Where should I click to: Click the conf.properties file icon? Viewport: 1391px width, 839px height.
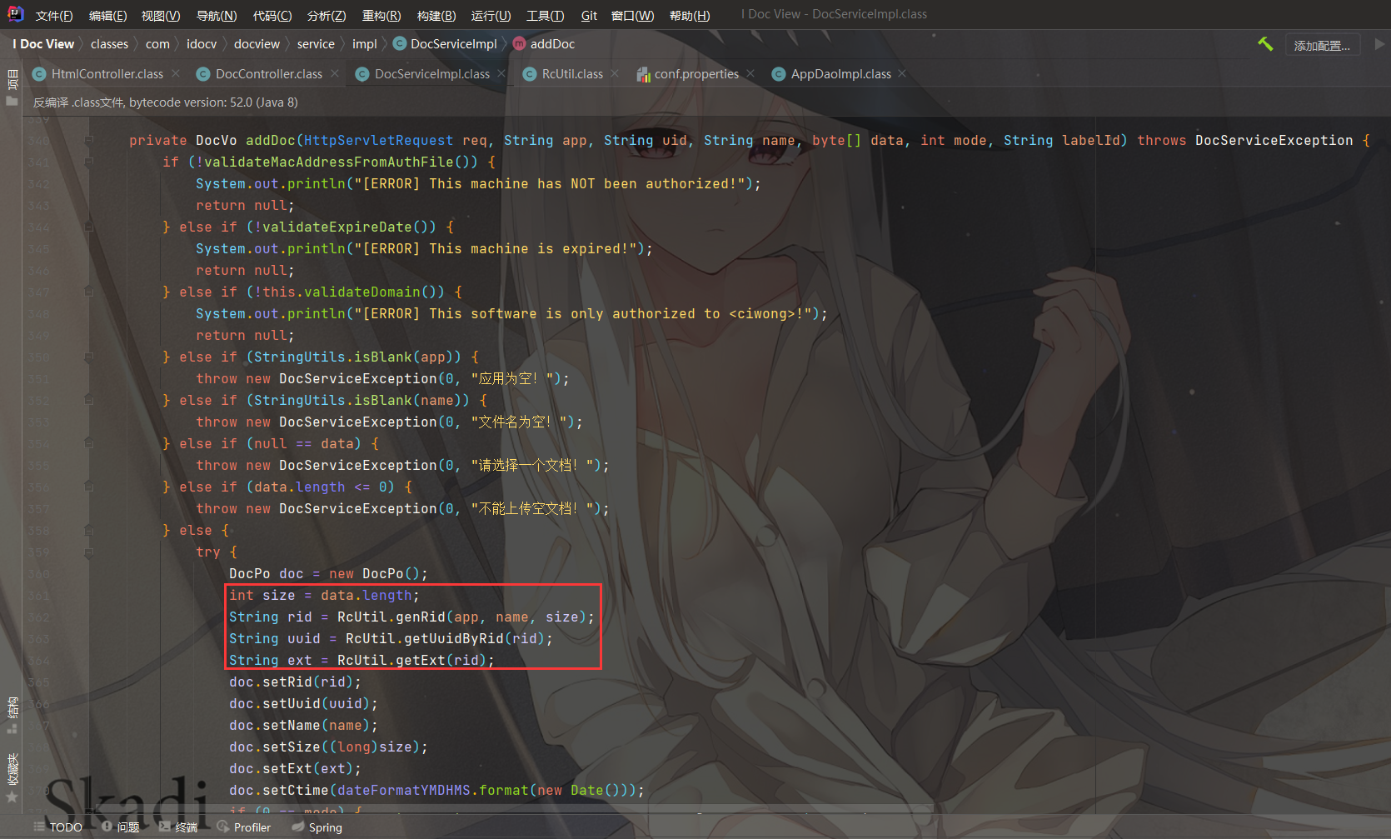(x=643, y=74)
